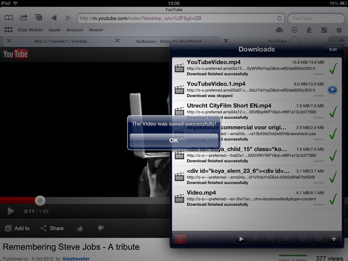Viewport: 348px width, 261px height.
Task: Click the title 'Remembering Steve Jobs - A tribute'
Action: tap(71, 247)
